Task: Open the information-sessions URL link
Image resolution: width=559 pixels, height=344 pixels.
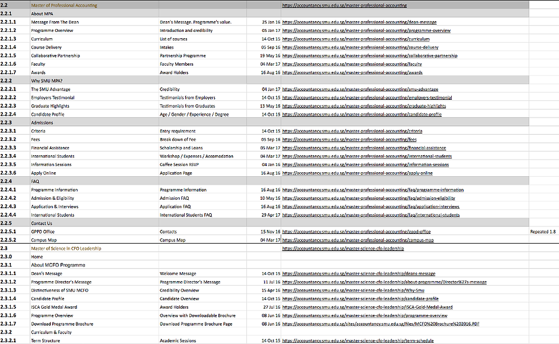Action: (366, 165)
